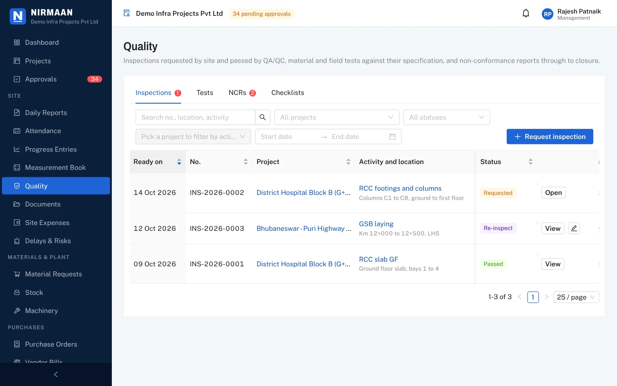Expand the activity filter project dropdown
Viewport: 617px width, 386px height.
pos(193,137)
